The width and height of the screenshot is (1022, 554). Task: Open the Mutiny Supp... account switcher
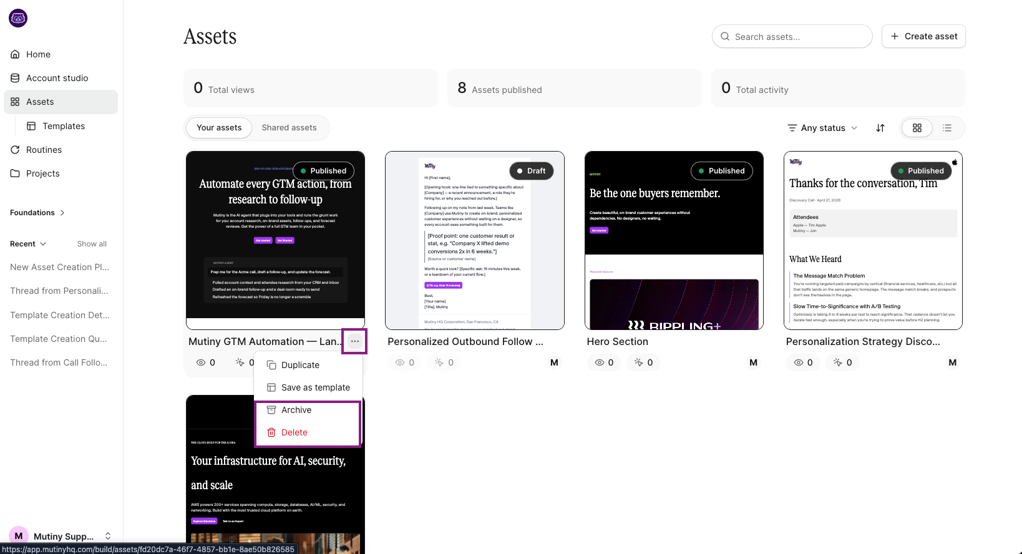[x=61, y=536]
